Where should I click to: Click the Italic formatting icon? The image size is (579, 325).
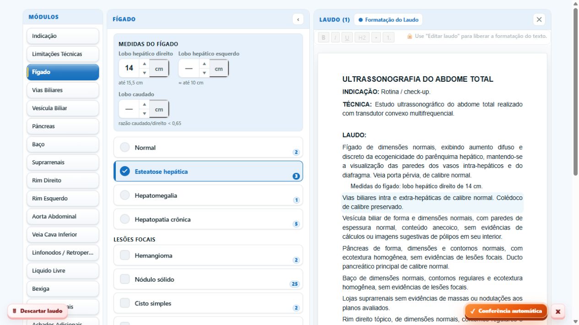[335, 37]
